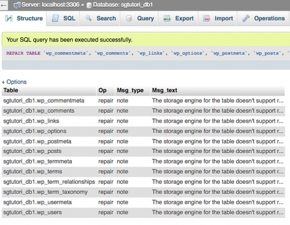The image size is (290, 225).
Task: Select sgtutori_db1.wp_postmeta table cell
Action: tap(49, 141)
